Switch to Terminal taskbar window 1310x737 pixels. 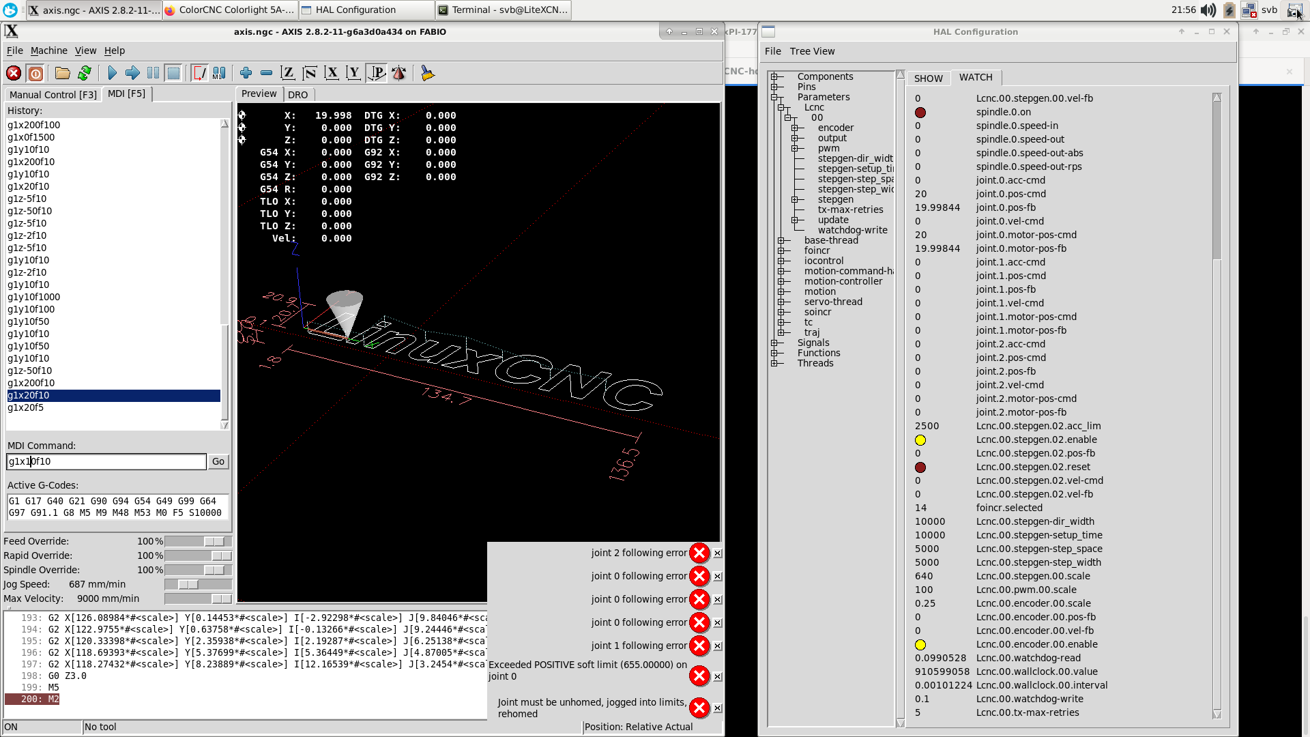pos(504,10)
